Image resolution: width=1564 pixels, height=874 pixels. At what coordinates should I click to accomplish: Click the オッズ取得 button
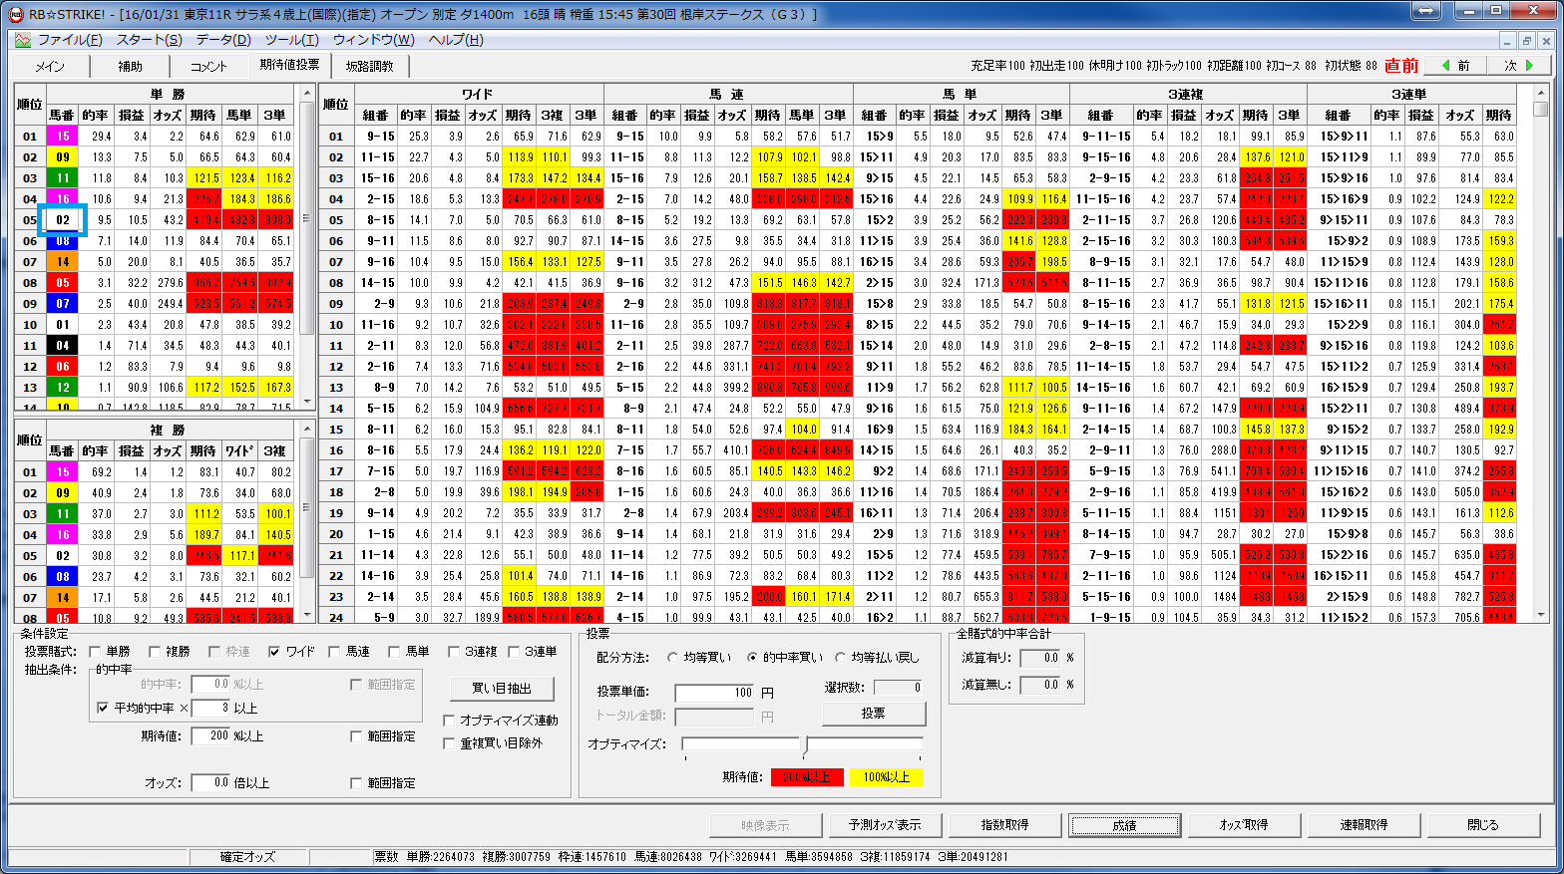(1244, 825)
